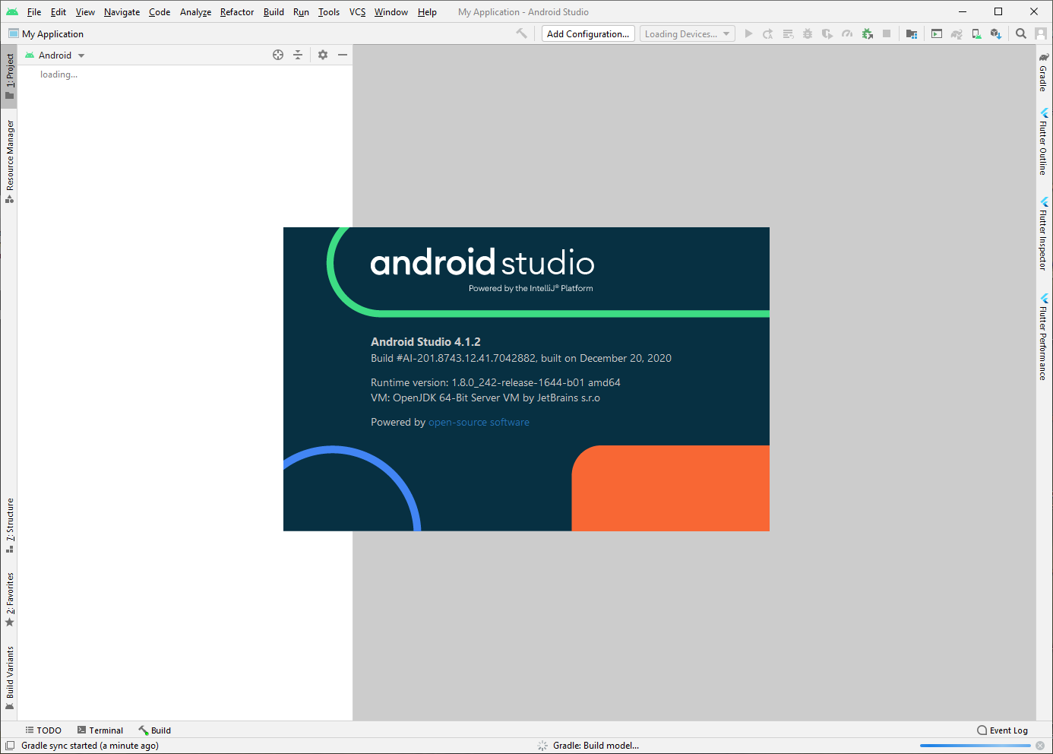Open the View menu

(x=85, y=11)
